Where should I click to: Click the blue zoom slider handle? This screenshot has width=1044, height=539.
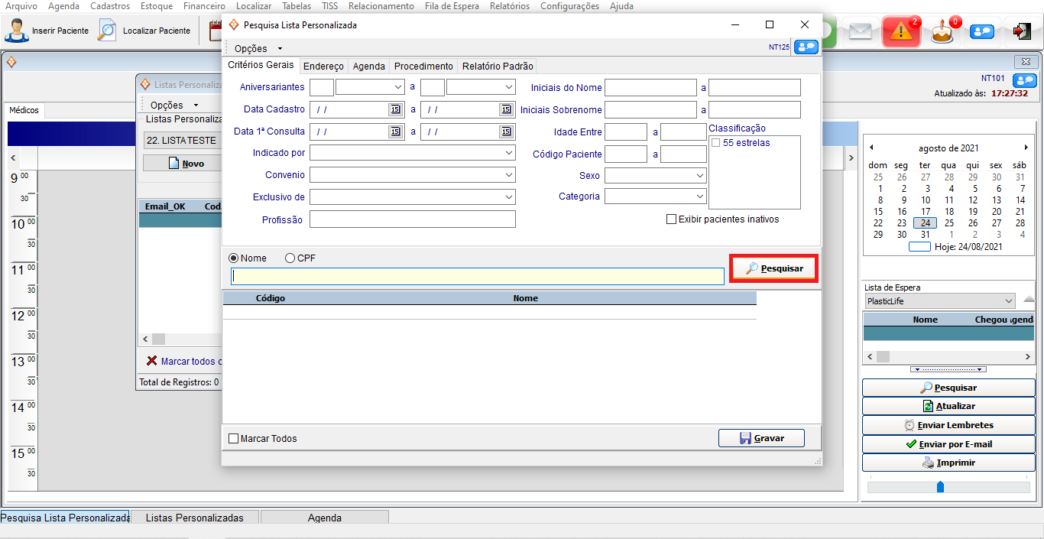[940, 487]
